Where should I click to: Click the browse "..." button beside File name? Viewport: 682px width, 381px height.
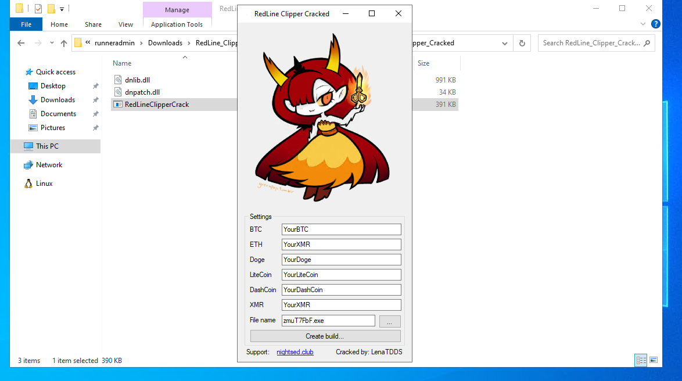tap(389, 321)
